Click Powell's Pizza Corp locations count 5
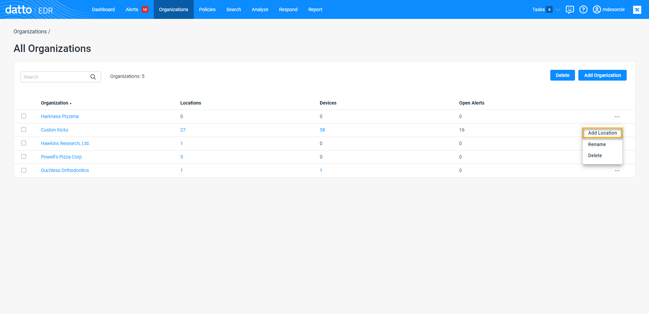649x314 pixels. pos(182,157)
